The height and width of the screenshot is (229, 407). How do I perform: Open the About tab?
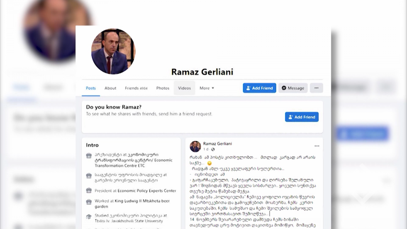(110, 88)
